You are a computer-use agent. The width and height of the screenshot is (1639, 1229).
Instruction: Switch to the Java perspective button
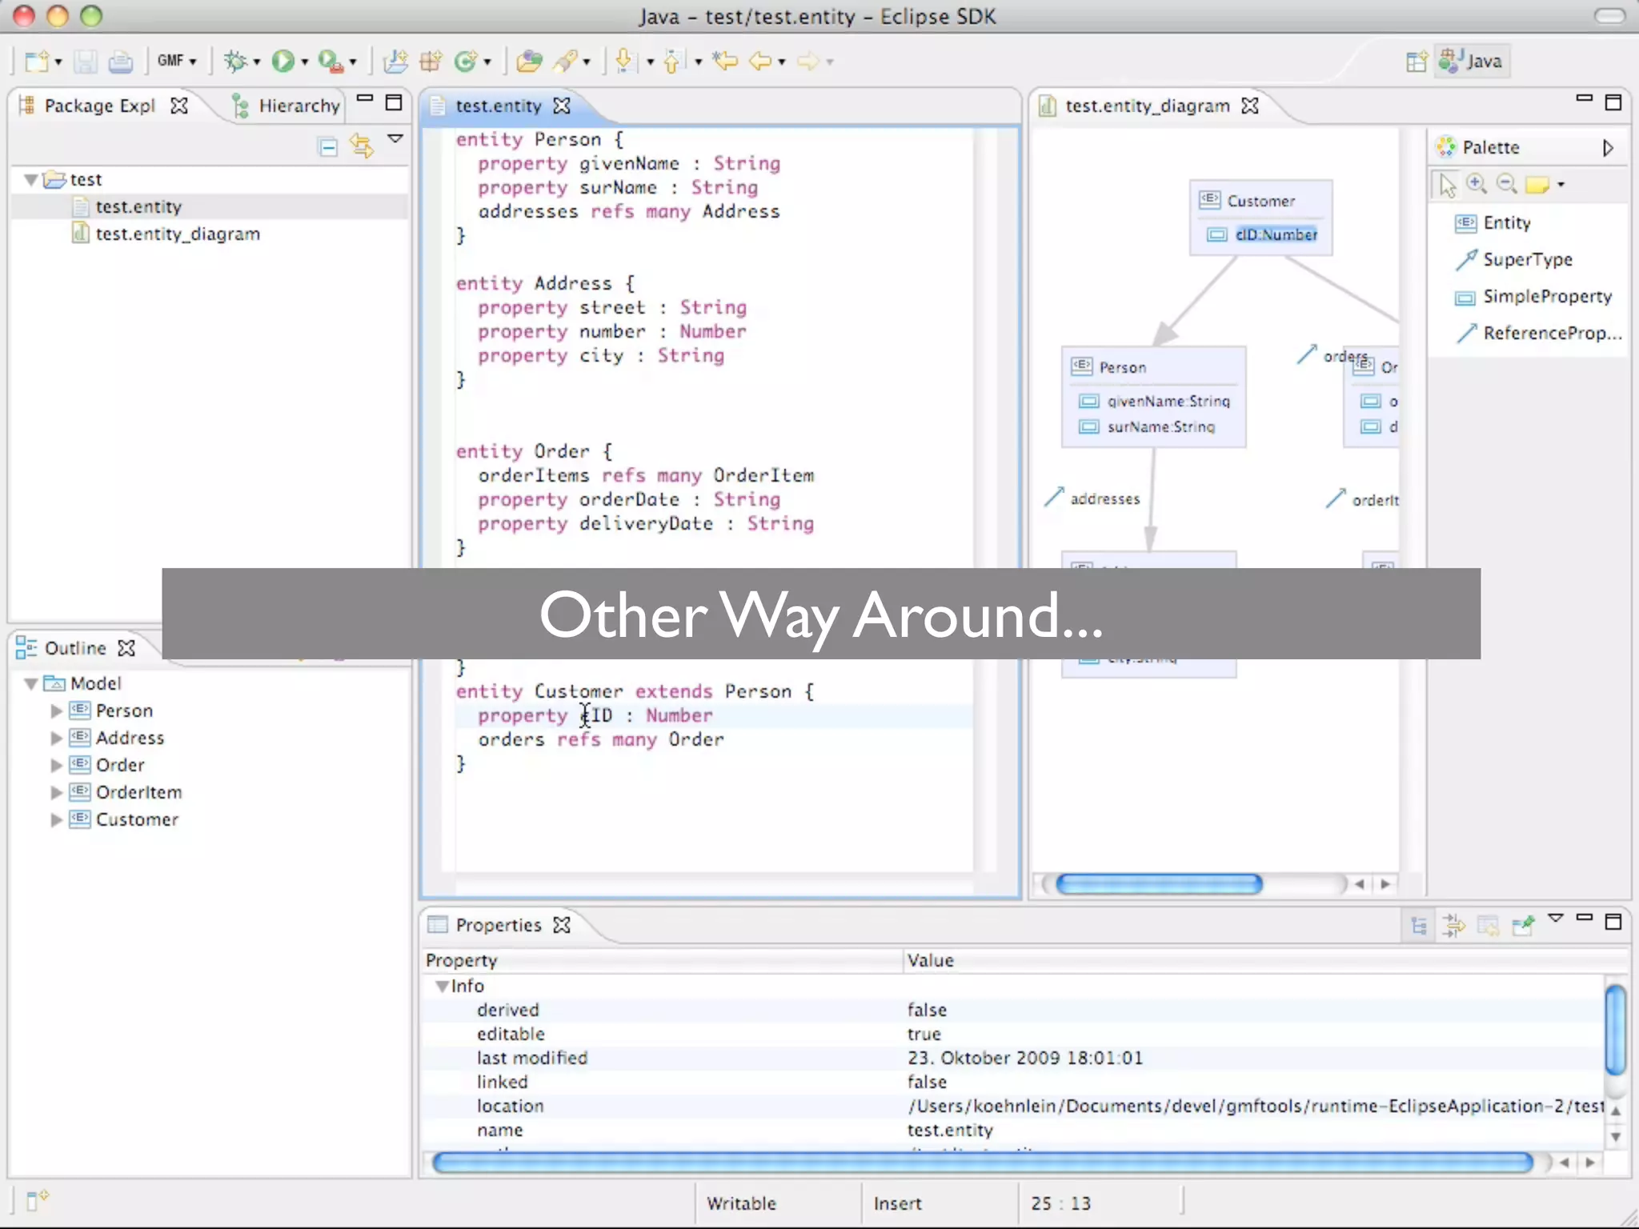click(x=1473, y=61)
